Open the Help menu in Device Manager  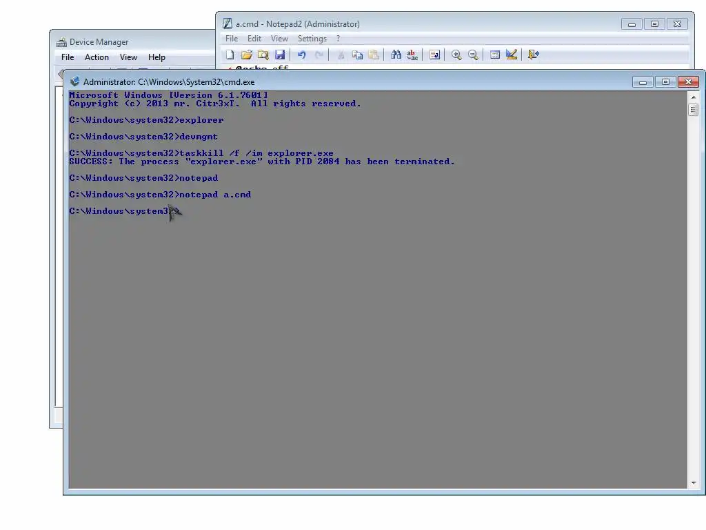pyautogui.click(x=157, y=57)
